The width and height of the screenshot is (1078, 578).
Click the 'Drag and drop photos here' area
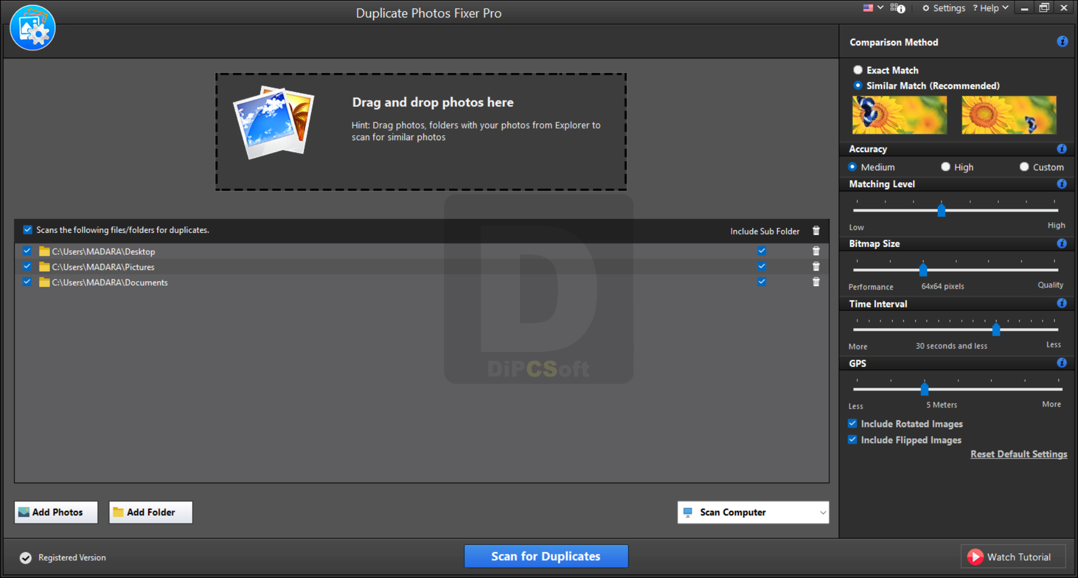[x=421, y=132]
